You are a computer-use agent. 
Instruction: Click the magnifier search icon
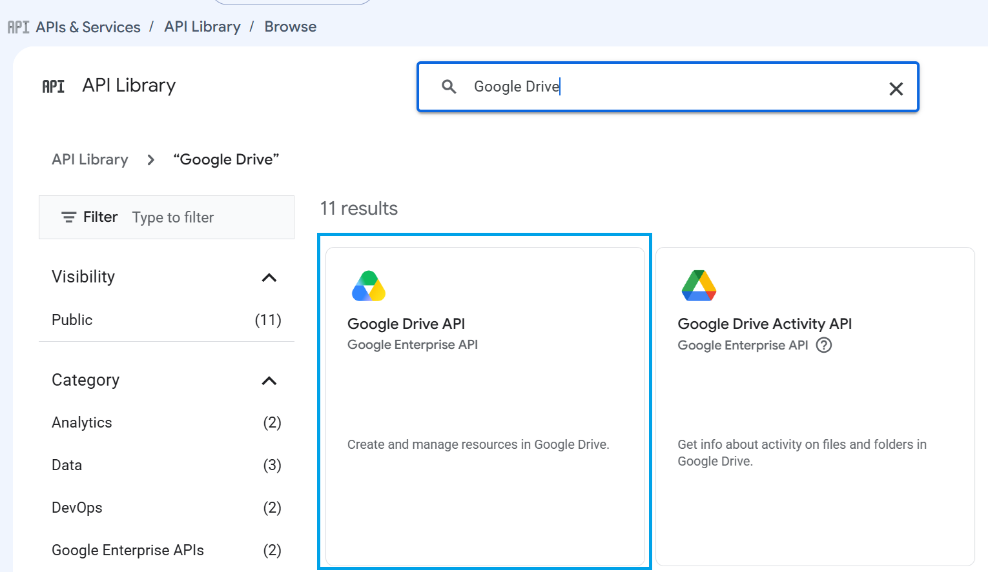(449, 86)
